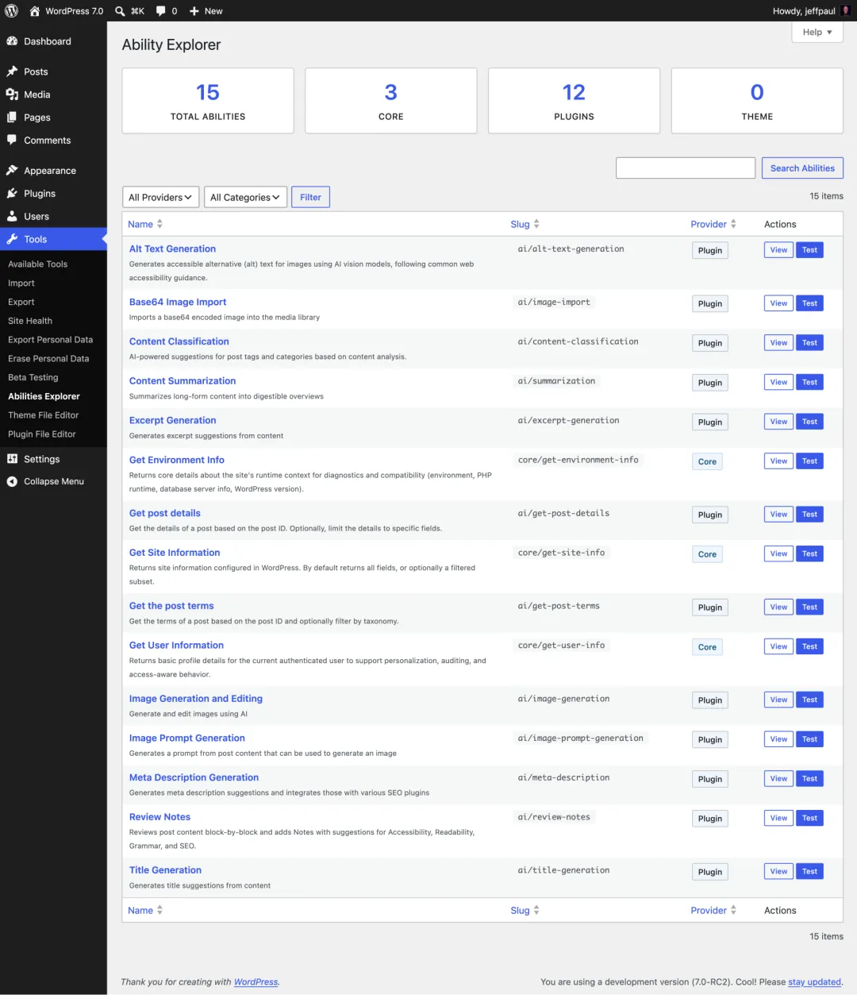Open the comments bubble in admin bar
857x995 pixels.
point(161,11)
